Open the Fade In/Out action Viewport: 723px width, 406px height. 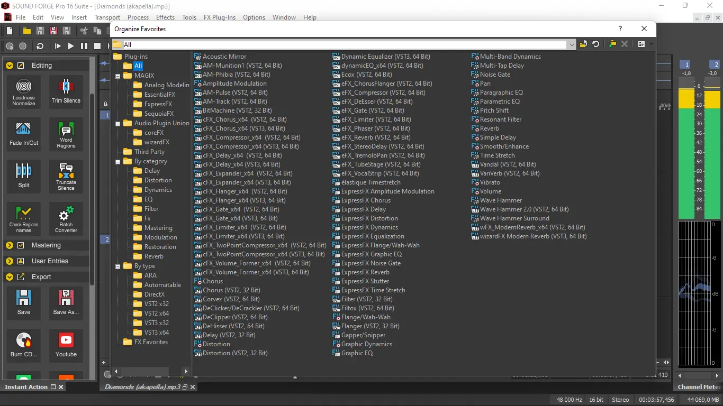(x=24, y=134)
